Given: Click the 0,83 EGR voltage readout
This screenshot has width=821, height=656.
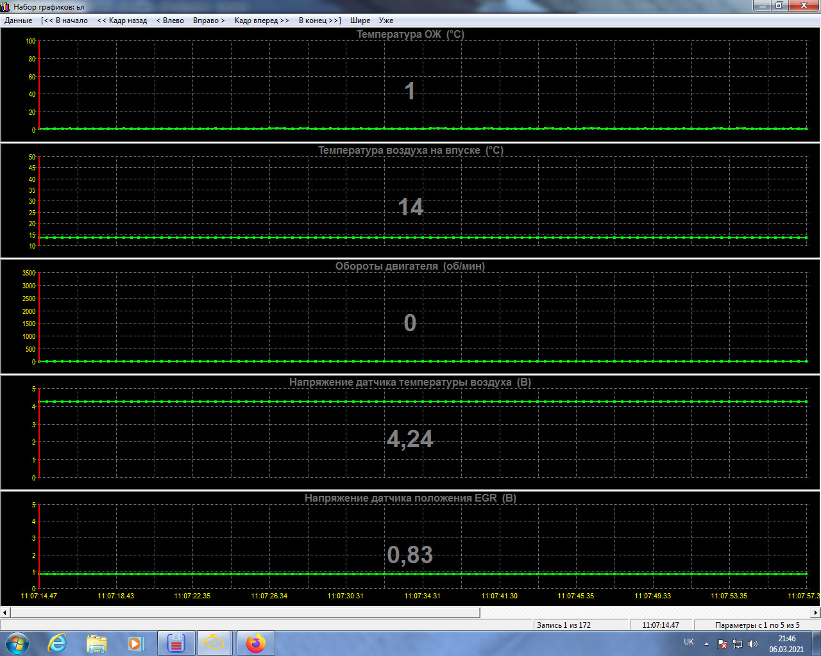Looking at the screenshot, I should 410,555.
